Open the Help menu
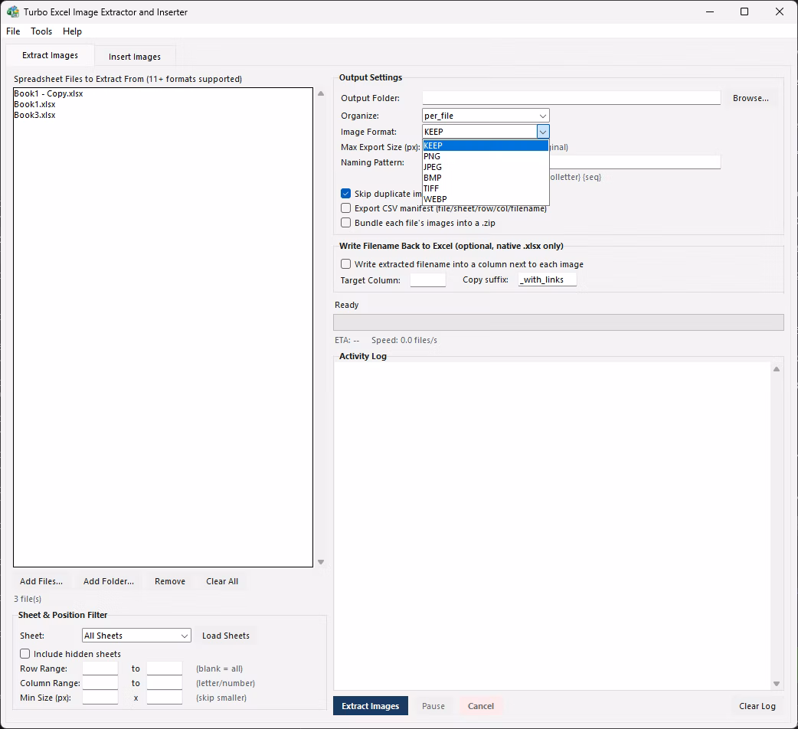This screenshot has width=798, height=729. click(72, 31)
